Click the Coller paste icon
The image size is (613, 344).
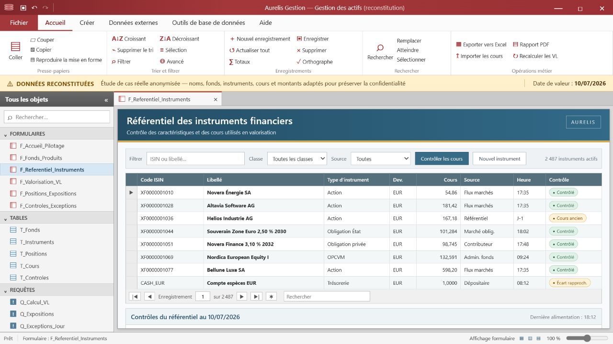coord(16,46)
